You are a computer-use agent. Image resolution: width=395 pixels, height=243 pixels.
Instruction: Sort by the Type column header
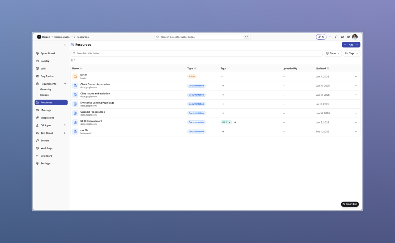point(192,69)
